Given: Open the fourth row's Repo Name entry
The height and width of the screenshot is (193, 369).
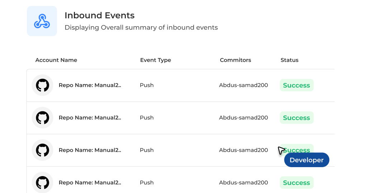Looking at the screenshot, I should coord(90,183).
